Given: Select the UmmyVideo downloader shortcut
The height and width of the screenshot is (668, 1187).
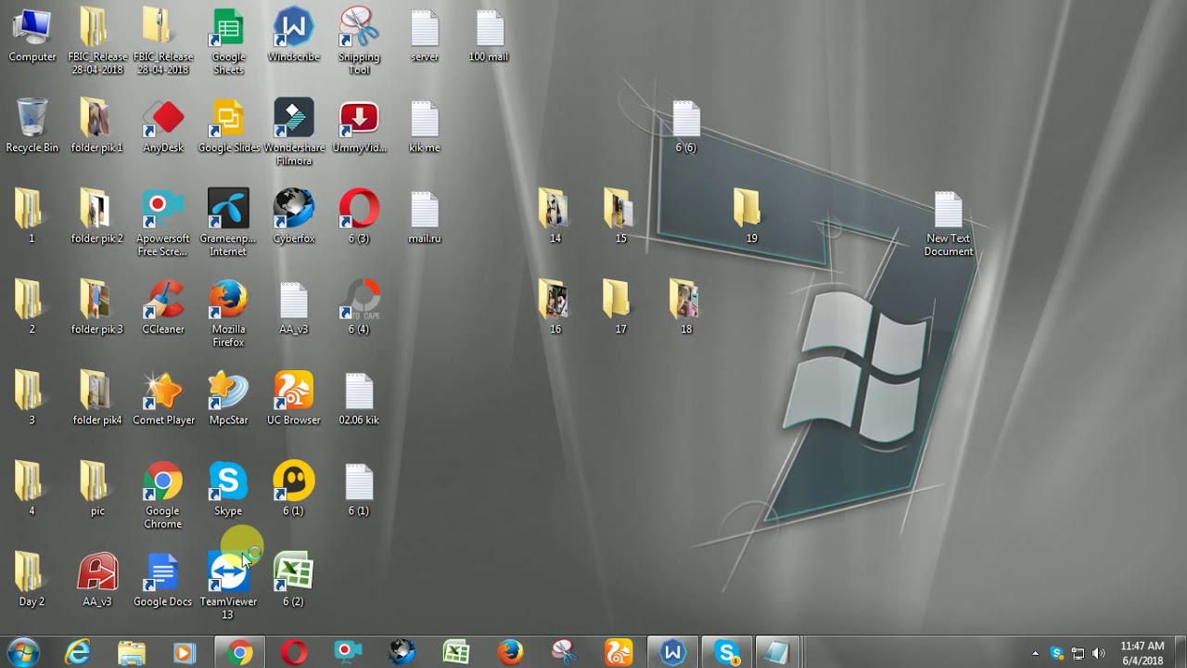Looking at the screenshot, I should click(x=359, y=126).
